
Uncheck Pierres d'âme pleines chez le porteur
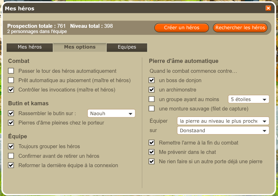(x=11, y=123)
